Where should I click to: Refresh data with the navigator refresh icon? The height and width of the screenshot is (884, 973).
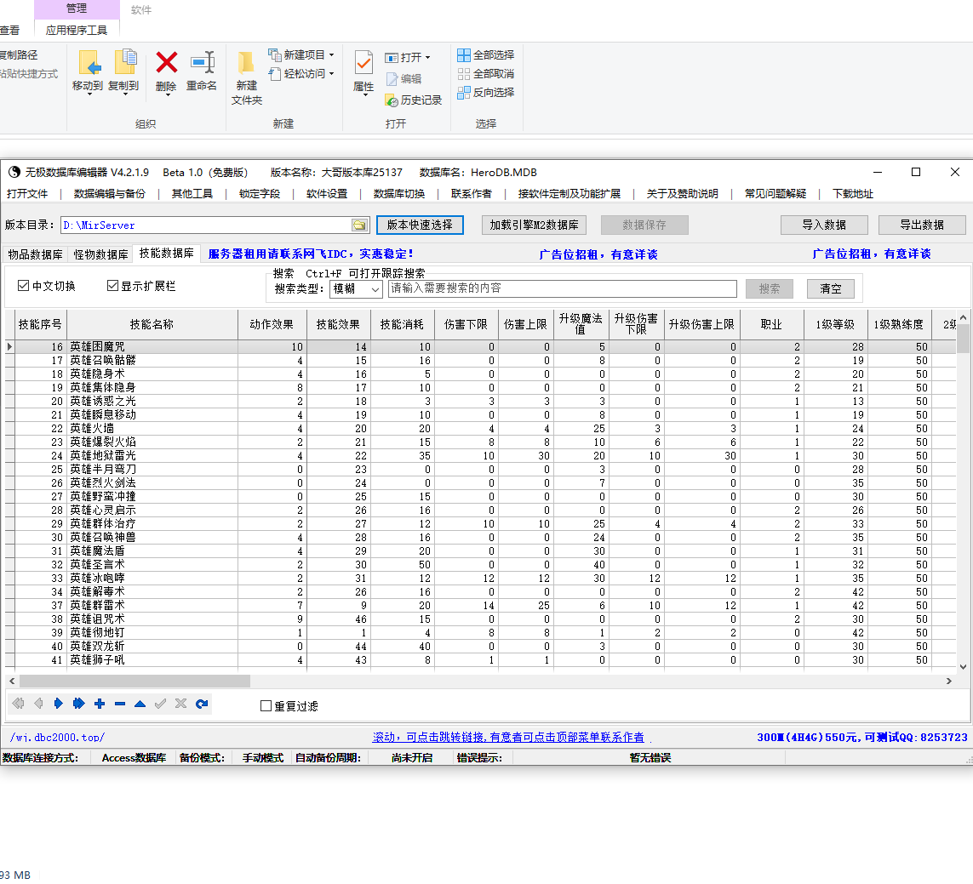point(202,704)
